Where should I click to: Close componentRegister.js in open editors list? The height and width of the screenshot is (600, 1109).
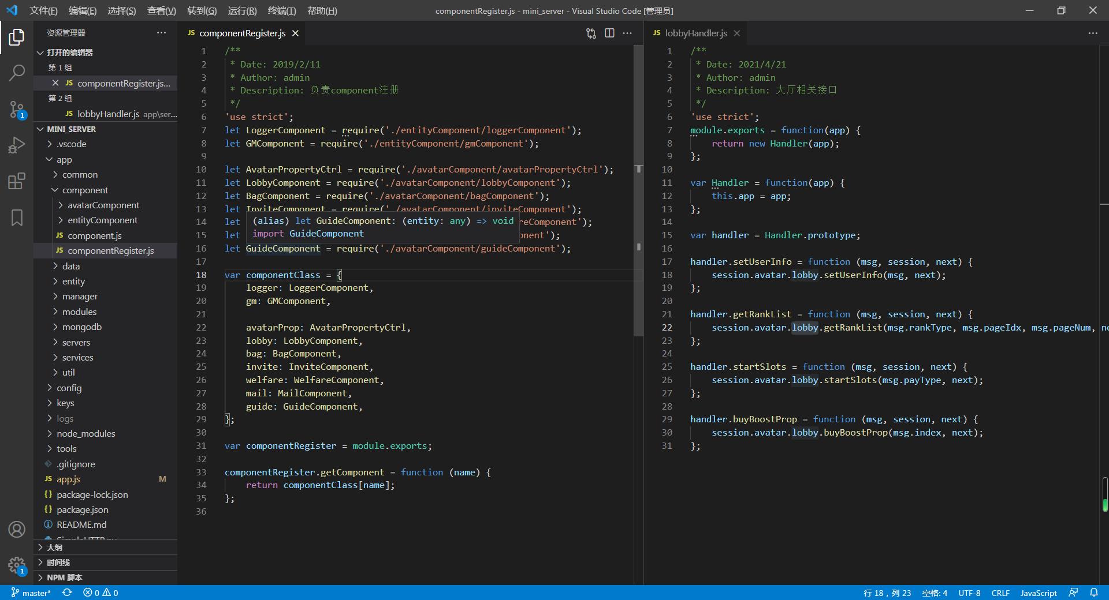point(55,83)
